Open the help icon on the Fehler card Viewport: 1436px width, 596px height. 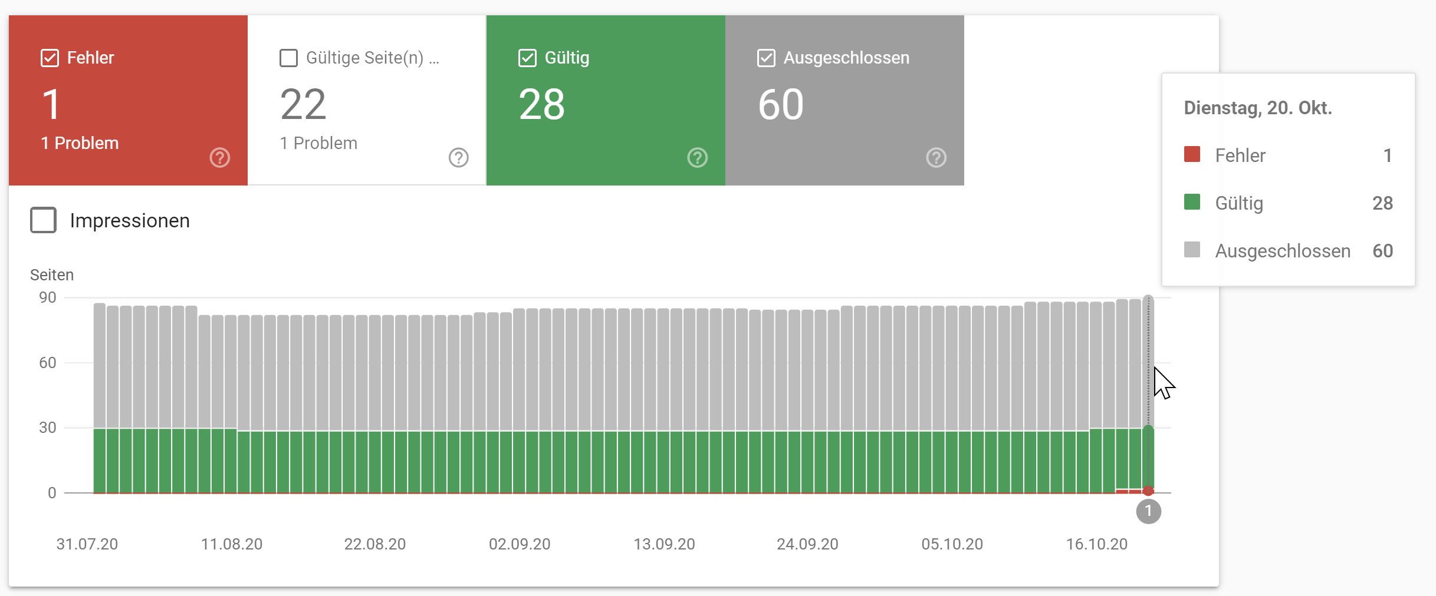click(x=219, y=158)
